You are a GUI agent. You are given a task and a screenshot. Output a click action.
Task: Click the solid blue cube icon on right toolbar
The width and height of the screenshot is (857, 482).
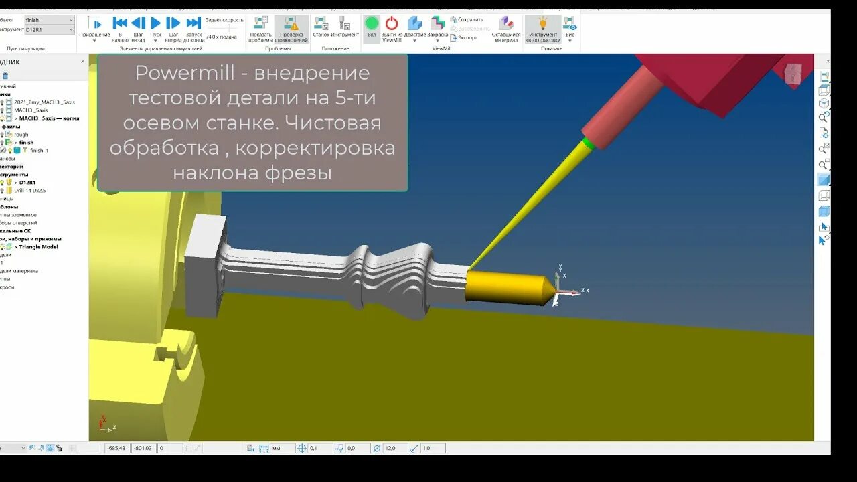824,211
